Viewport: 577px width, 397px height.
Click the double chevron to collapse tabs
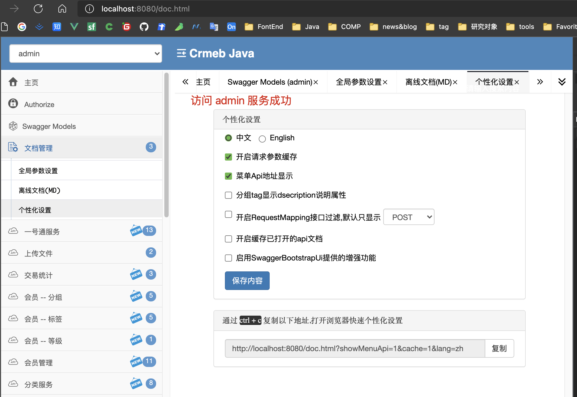click(561, 82)
